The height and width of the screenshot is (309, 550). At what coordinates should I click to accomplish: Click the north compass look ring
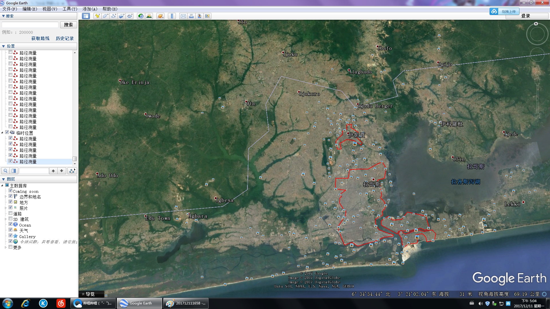pos(537,34)
